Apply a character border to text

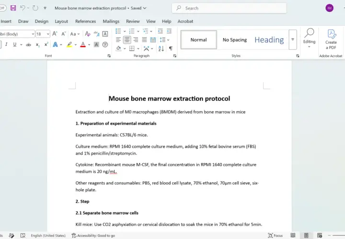pyautogui.click(x=105, y=34)
